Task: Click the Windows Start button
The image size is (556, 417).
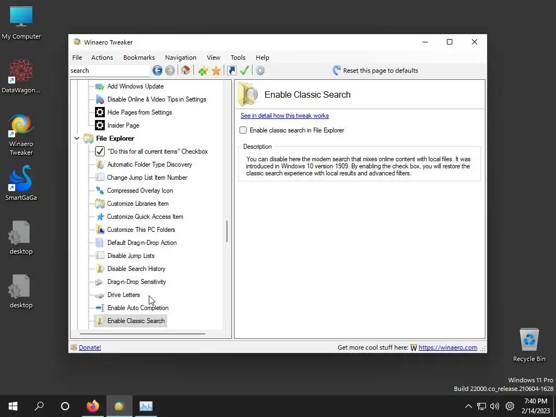Action: click(13, 406)
